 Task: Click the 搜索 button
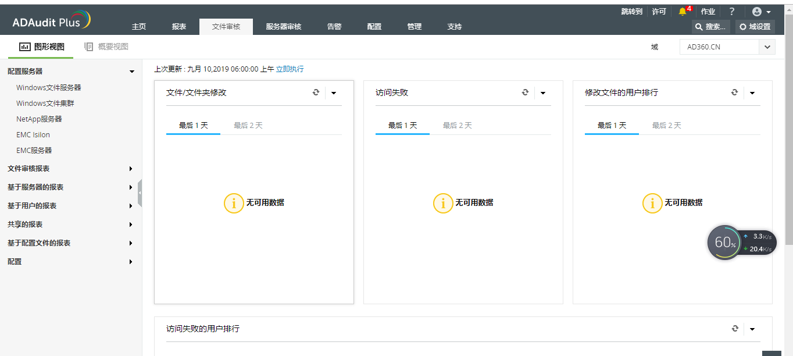[712, 27]
